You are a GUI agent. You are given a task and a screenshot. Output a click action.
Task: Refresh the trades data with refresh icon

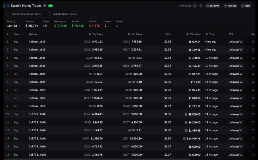click(x=195, y=6)
